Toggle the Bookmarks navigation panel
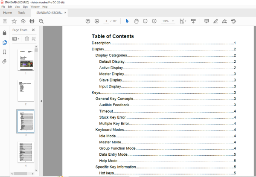256x177 pixels. coord(4,52)
